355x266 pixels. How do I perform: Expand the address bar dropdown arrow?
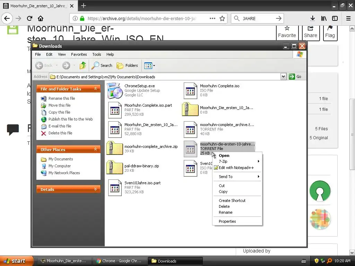283,77
